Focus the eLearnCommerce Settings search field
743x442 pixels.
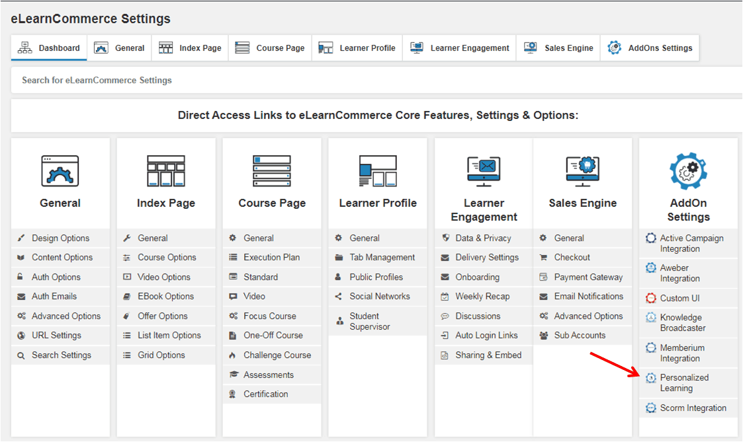(x=376, y=80)
